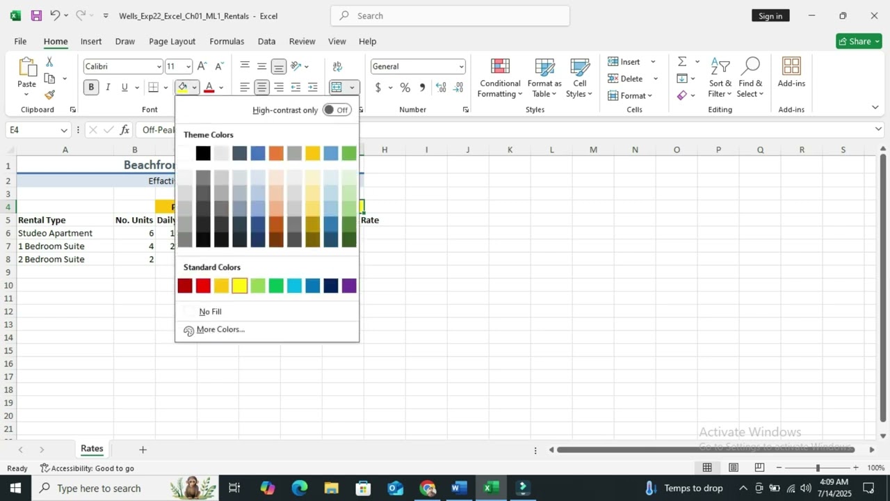This screenshot has height=501, width=890.
Task: Open Format as Table gallery
Action: pyautogui.click(x=544, y=78)
